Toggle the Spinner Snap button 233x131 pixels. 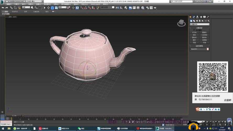click(94, 8)
